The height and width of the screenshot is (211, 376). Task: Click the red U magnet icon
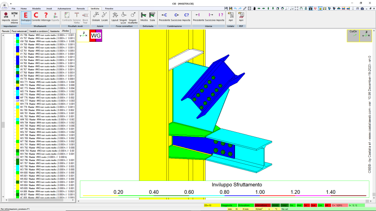pos(315,8)
